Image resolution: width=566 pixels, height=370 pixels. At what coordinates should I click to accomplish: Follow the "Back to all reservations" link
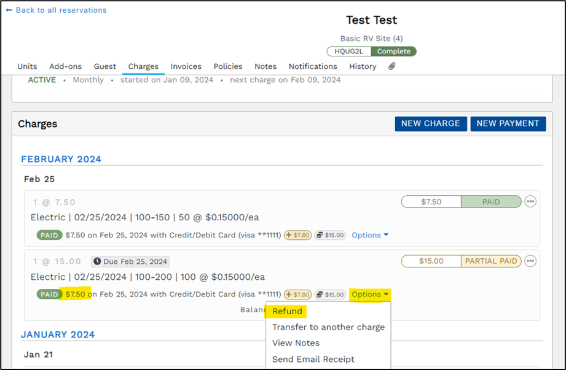coord(60,10)
